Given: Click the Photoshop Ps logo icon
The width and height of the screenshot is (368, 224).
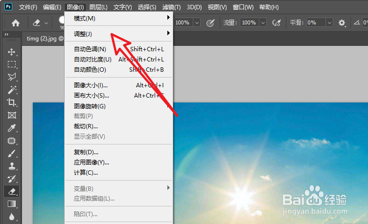Looking at the screenshot, I should click(8, 6).
